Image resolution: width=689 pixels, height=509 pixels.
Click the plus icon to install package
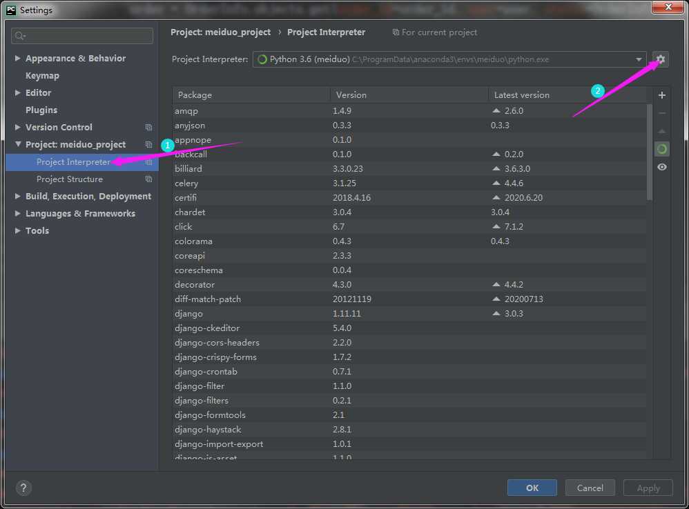tap(662, 95)
